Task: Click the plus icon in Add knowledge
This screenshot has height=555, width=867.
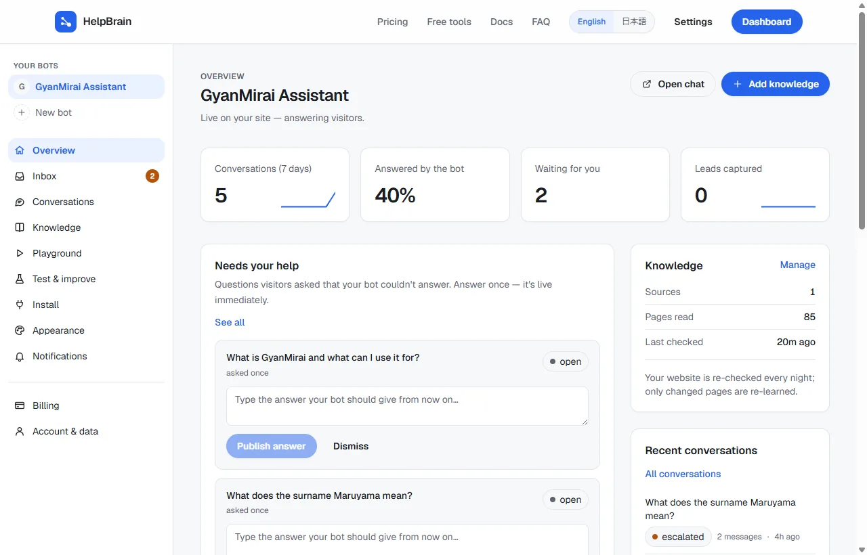Action: (738, 84)
